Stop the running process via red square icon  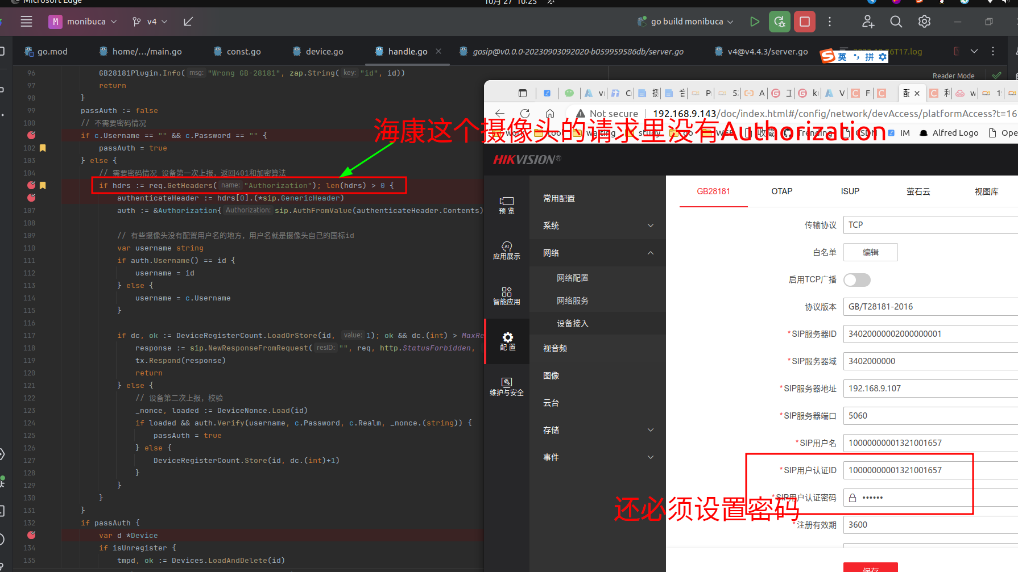click(x=805, y=21)
